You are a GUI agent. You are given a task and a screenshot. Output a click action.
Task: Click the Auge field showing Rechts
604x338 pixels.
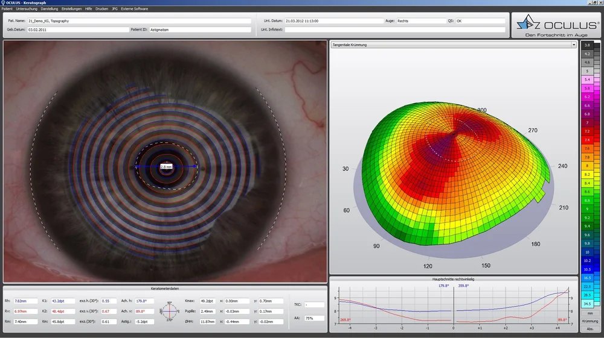coord(421,20)
